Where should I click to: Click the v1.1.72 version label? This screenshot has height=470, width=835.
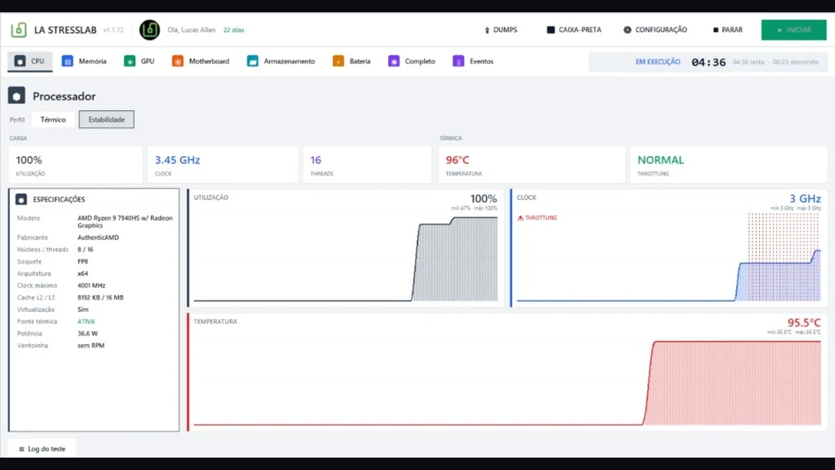pyautogui.click(x=113, y=30)
